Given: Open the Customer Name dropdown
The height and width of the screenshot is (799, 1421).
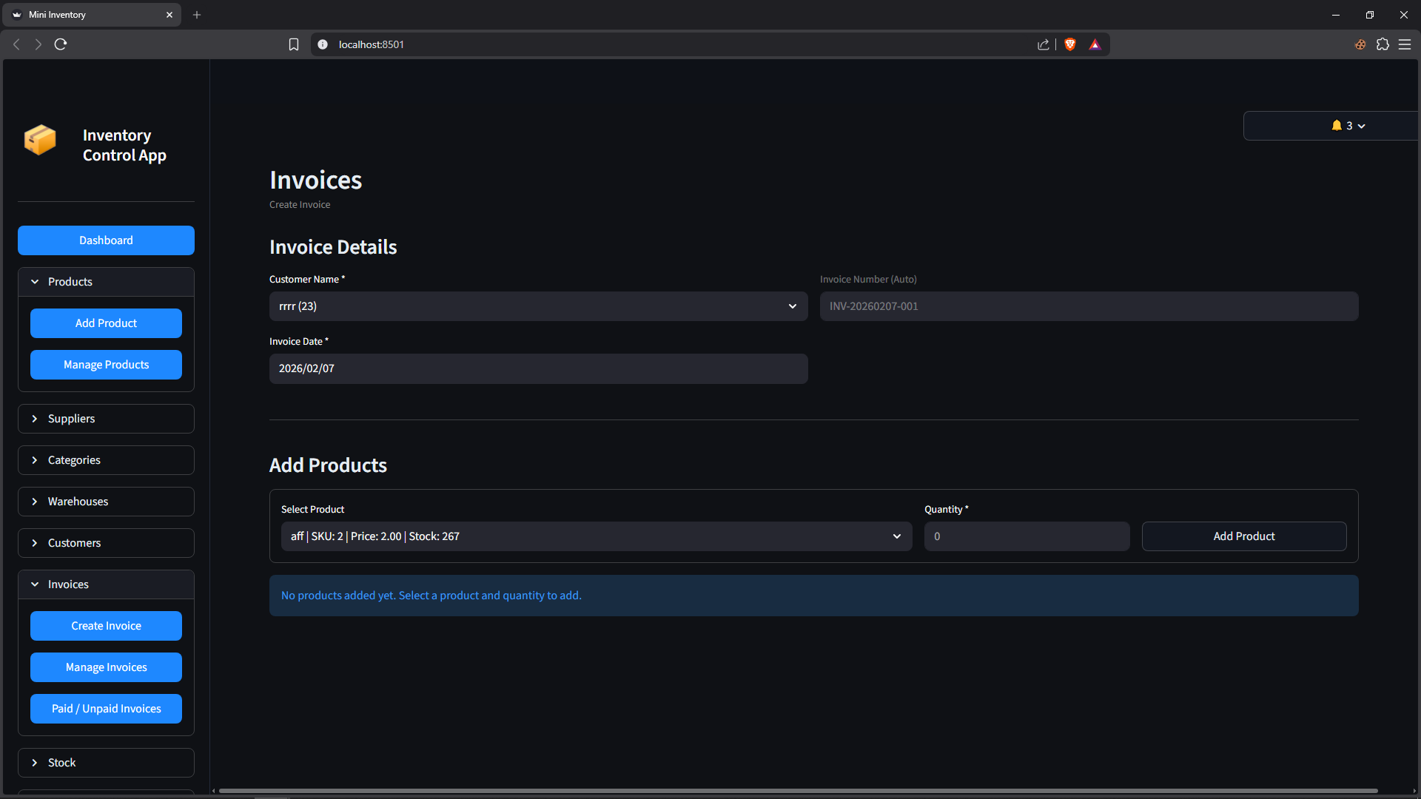Looking at the screenshot, I should pos(538,306).
